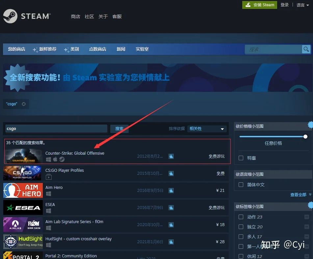Open the News (新闻) tab
The width and height of the screenshot is (313, 259).
tap(121, 49)
